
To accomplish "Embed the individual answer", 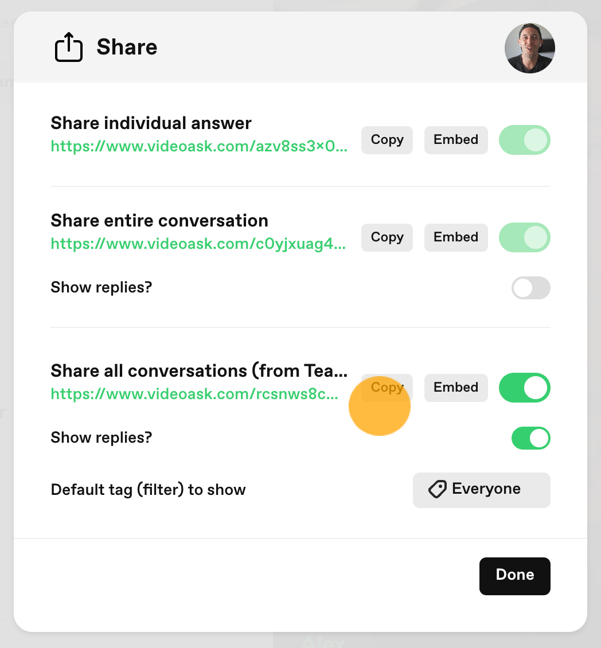I will [456, 140].
